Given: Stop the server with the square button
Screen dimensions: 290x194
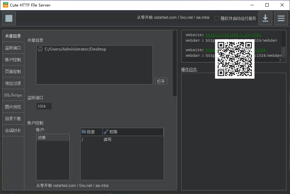Looking at the screenshot, I should pyautogui.click(x=9, y=18).
